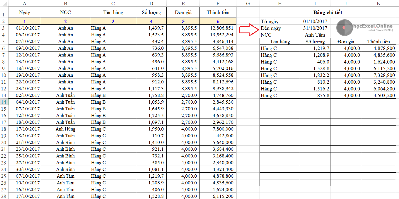Click 'Hàng A' in the 958.3 row

click(x=113, y=75)
